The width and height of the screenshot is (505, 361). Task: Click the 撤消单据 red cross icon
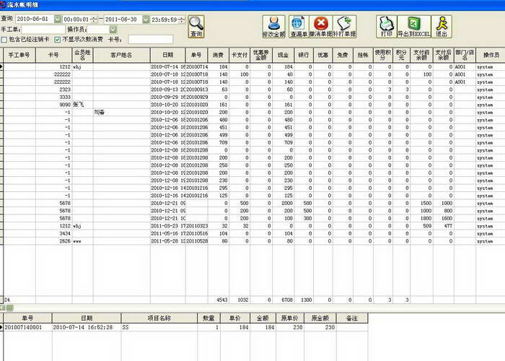(x=321, y=27)
